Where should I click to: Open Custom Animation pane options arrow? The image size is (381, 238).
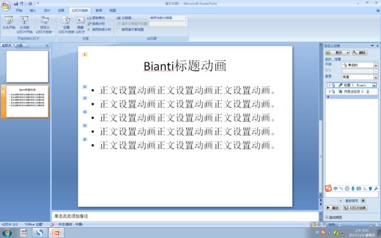pyautogui.click(x=372, y=46)
